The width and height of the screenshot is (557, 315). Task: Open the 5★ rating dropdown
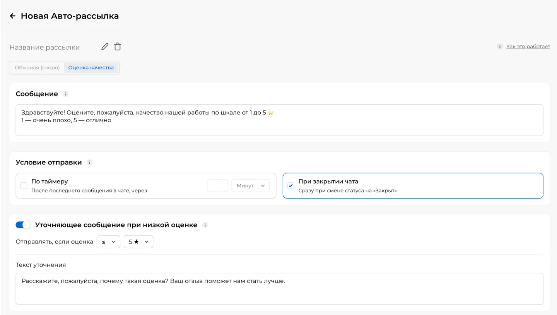coord(138,241)
